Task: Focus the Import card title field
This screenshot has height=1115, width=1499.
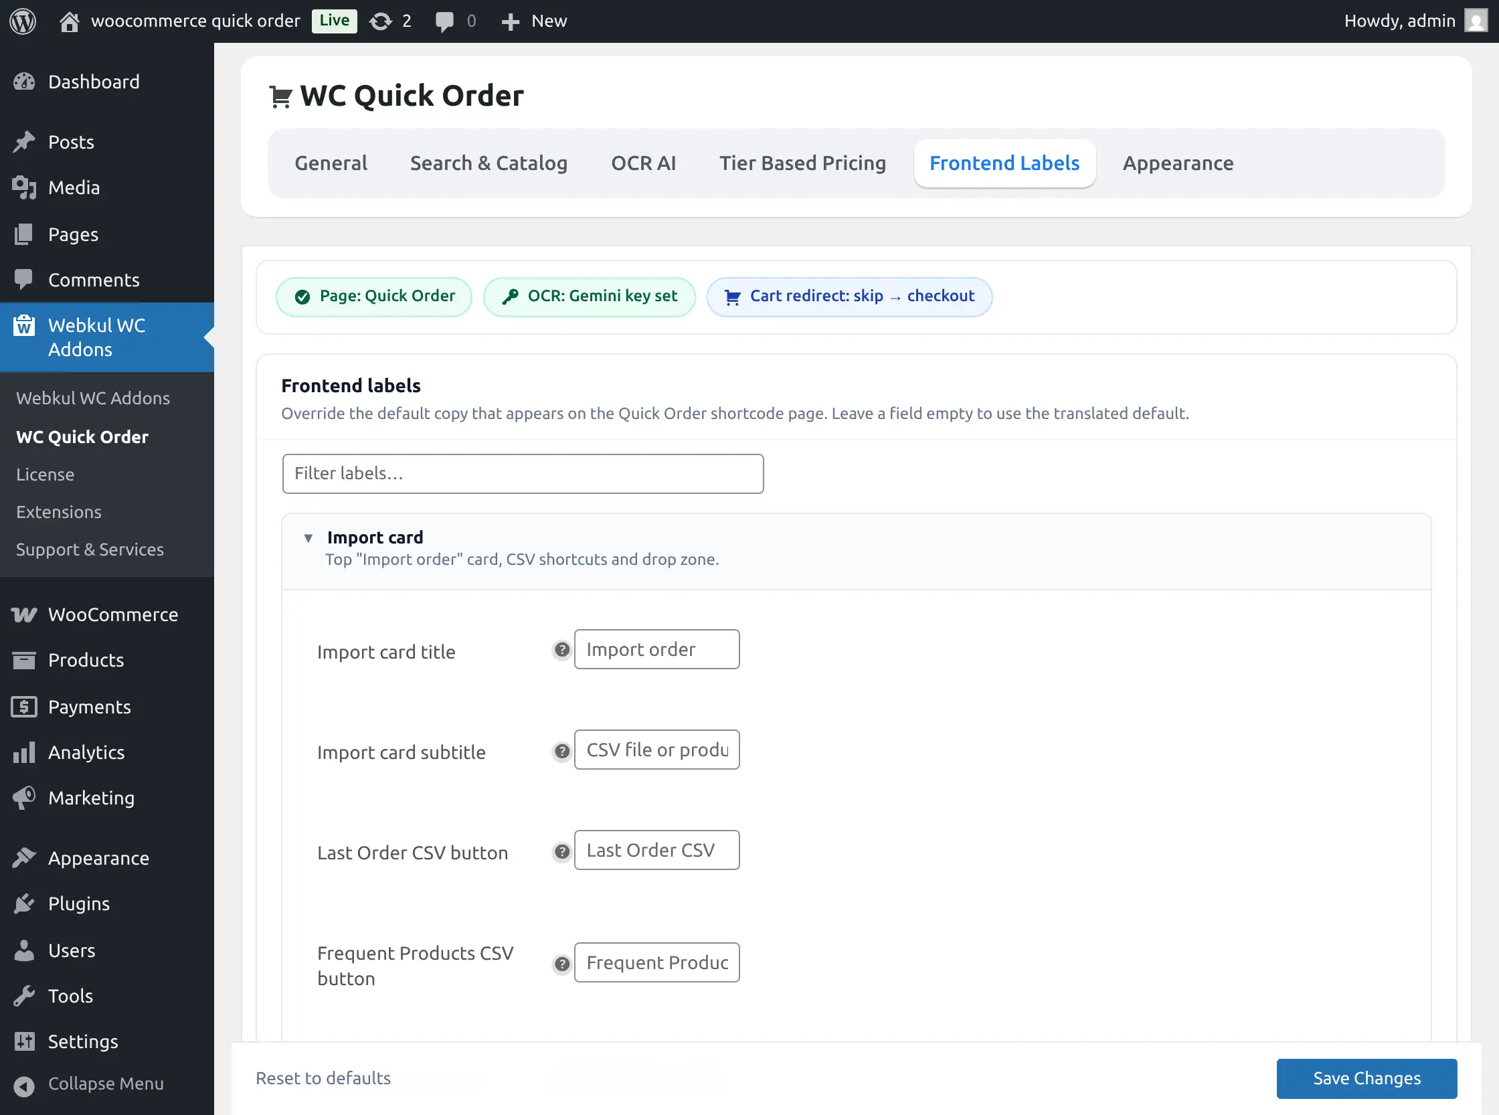Action: pyautogui.click(x=656, y=649)
